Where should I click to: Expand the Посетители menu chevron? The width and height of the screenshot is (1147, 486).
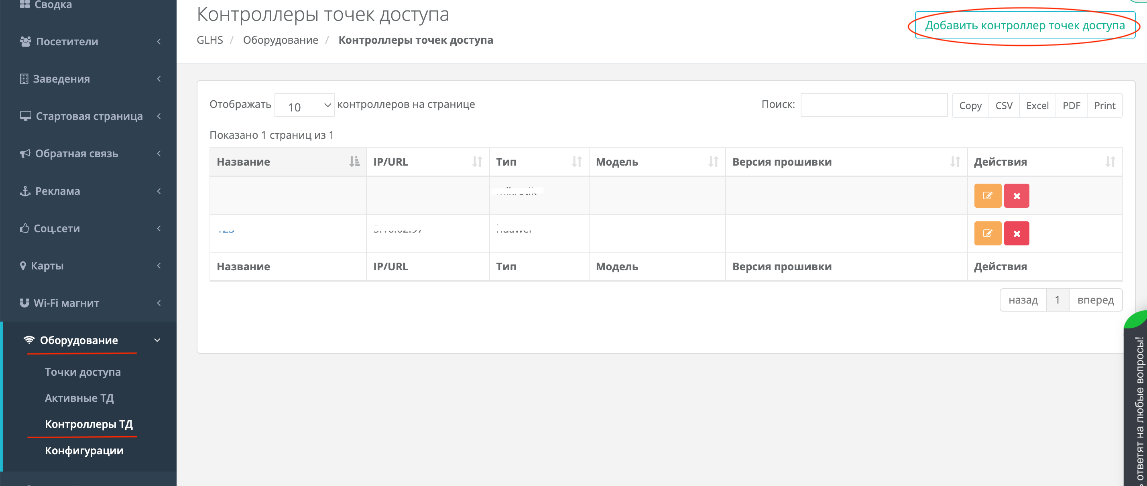point(159,41)
